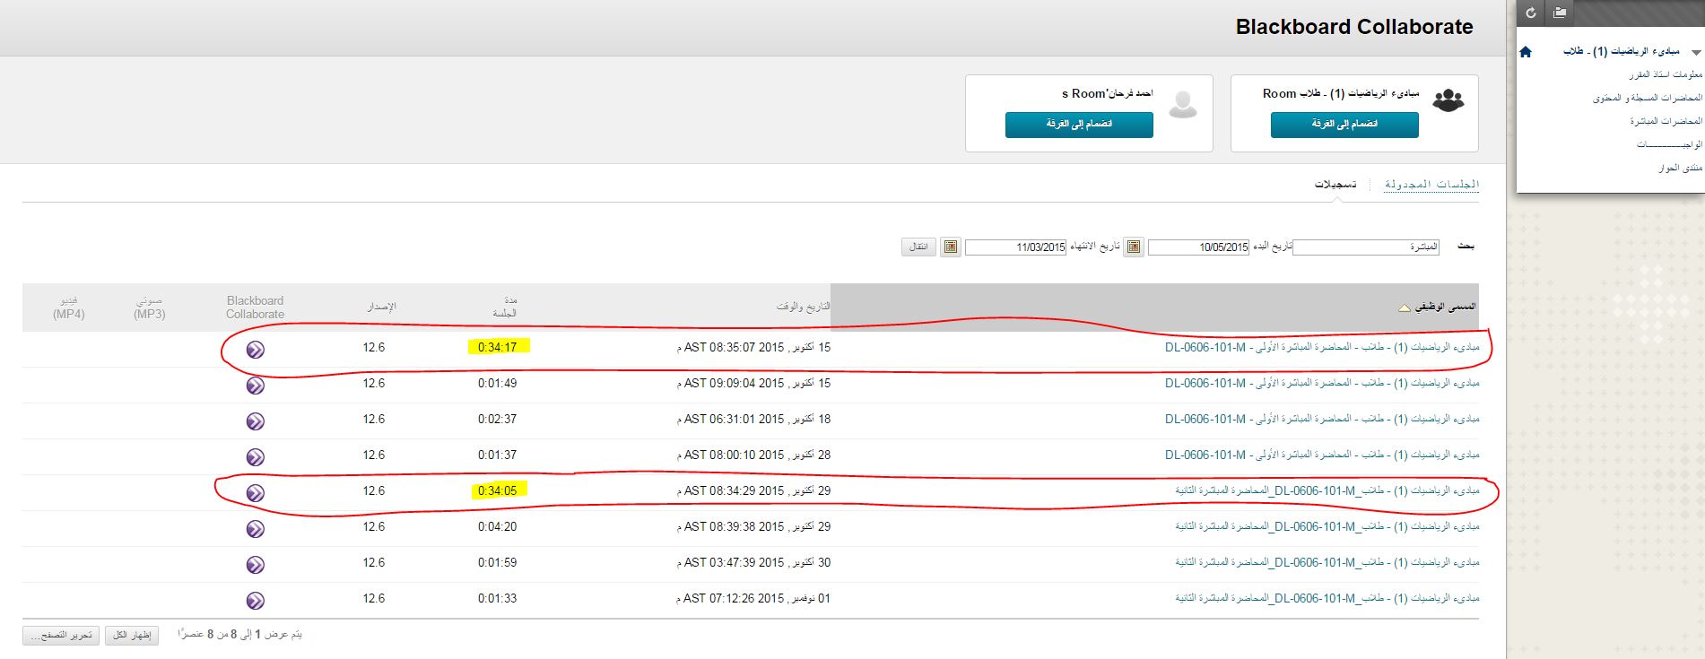1705x659 pixels.
Task: Click the تحرير التصفح edit paging button
Action: coord(60,635)
